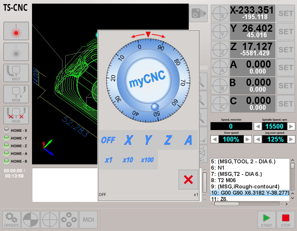Increase jog over speed with right arrow

(x=291, y=139)
